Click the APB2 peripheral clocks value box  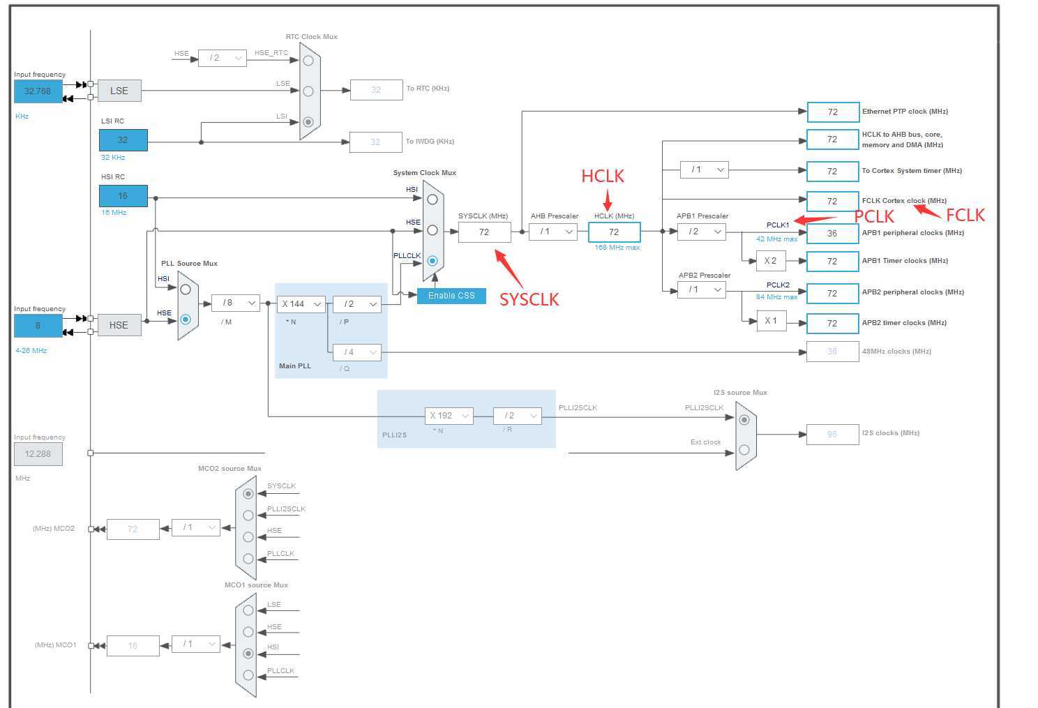coord(833,294)
